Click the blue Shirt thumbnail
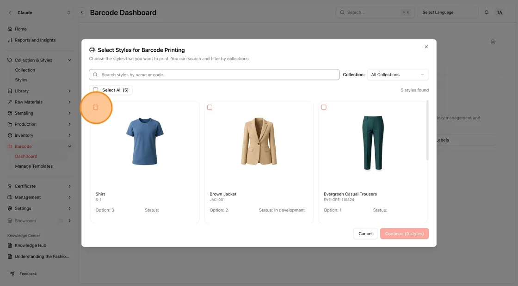The height and width of the screenshot is (286, 518). pyautogui.click(x=145, y=141)
